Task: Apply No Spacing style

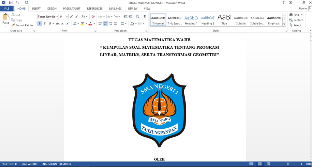Action: (174, 20)
